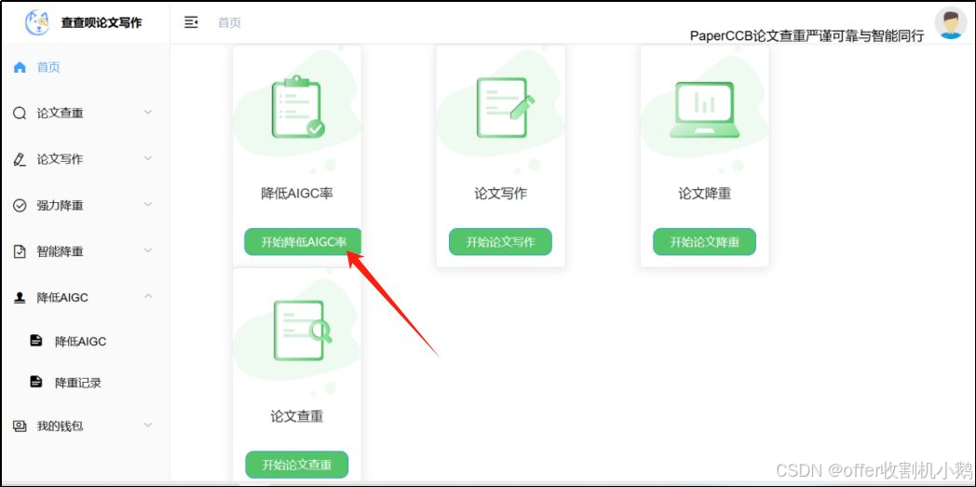This screenshot has width=976, height=487.
Task: Click the pencil icon beside 论文写作 in the sidebar
Action: (20, 159)
